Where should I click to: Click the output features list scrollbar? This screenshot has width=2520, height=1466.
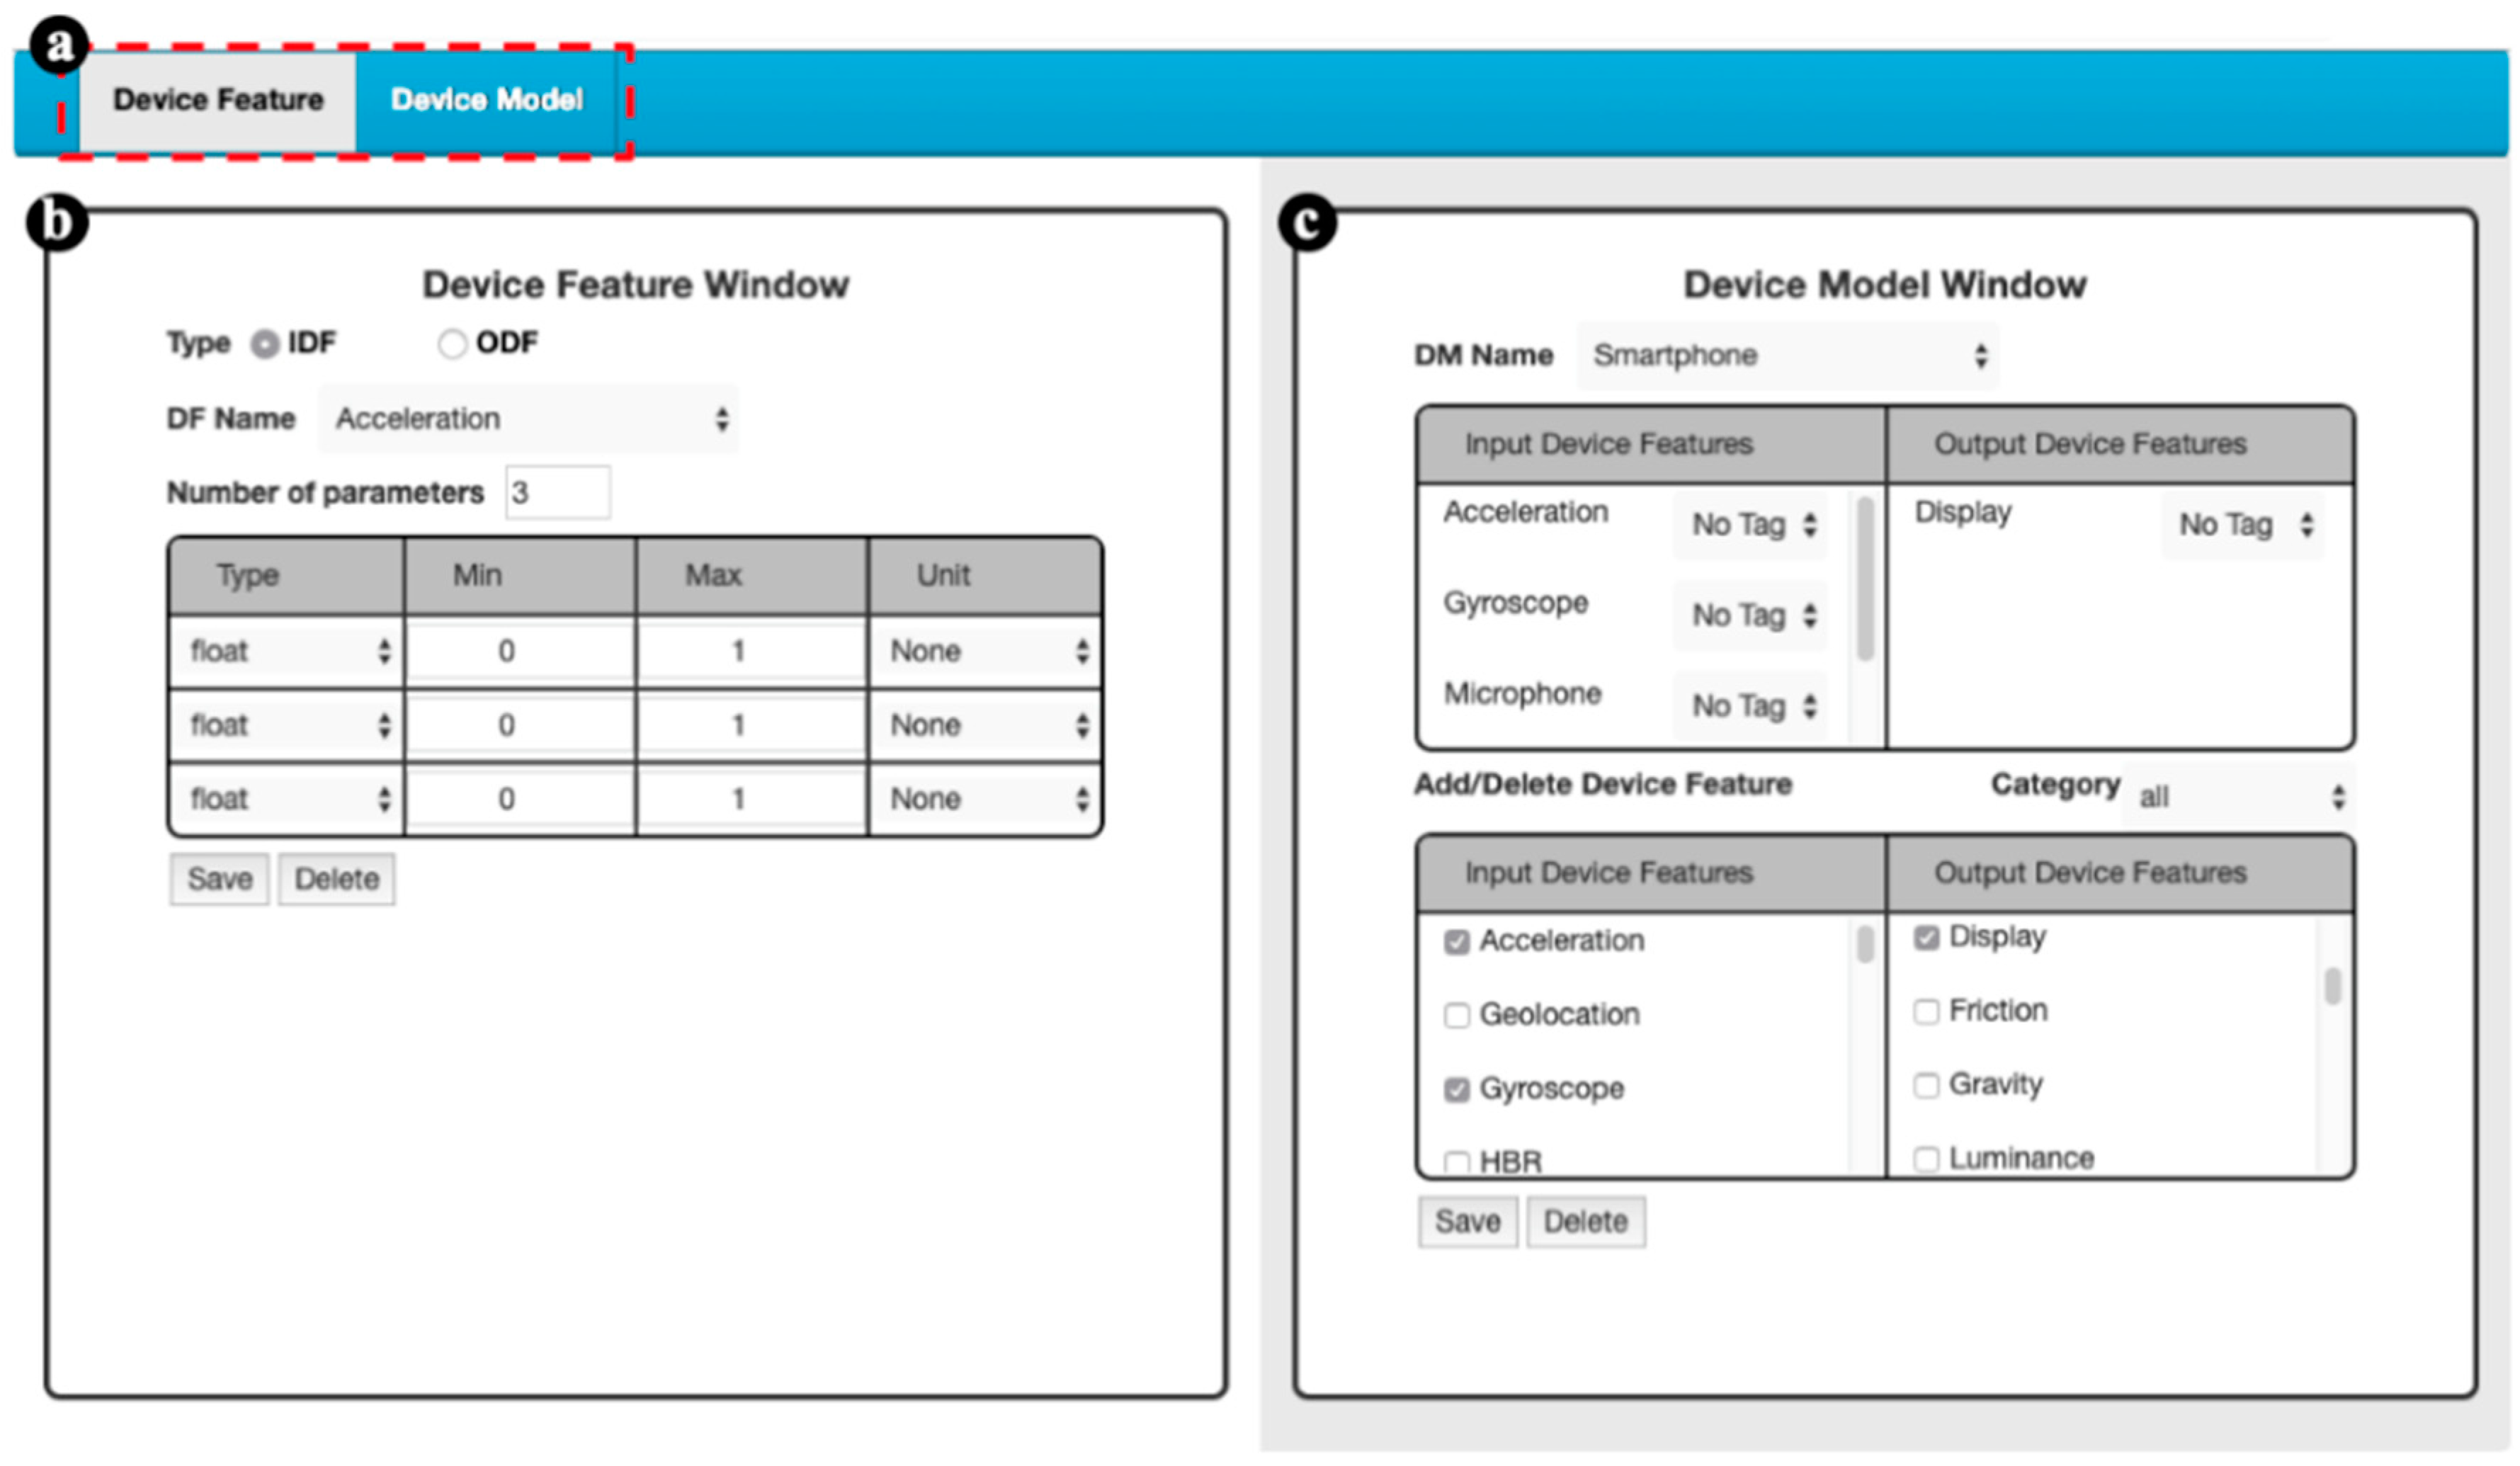point(2332,988)
